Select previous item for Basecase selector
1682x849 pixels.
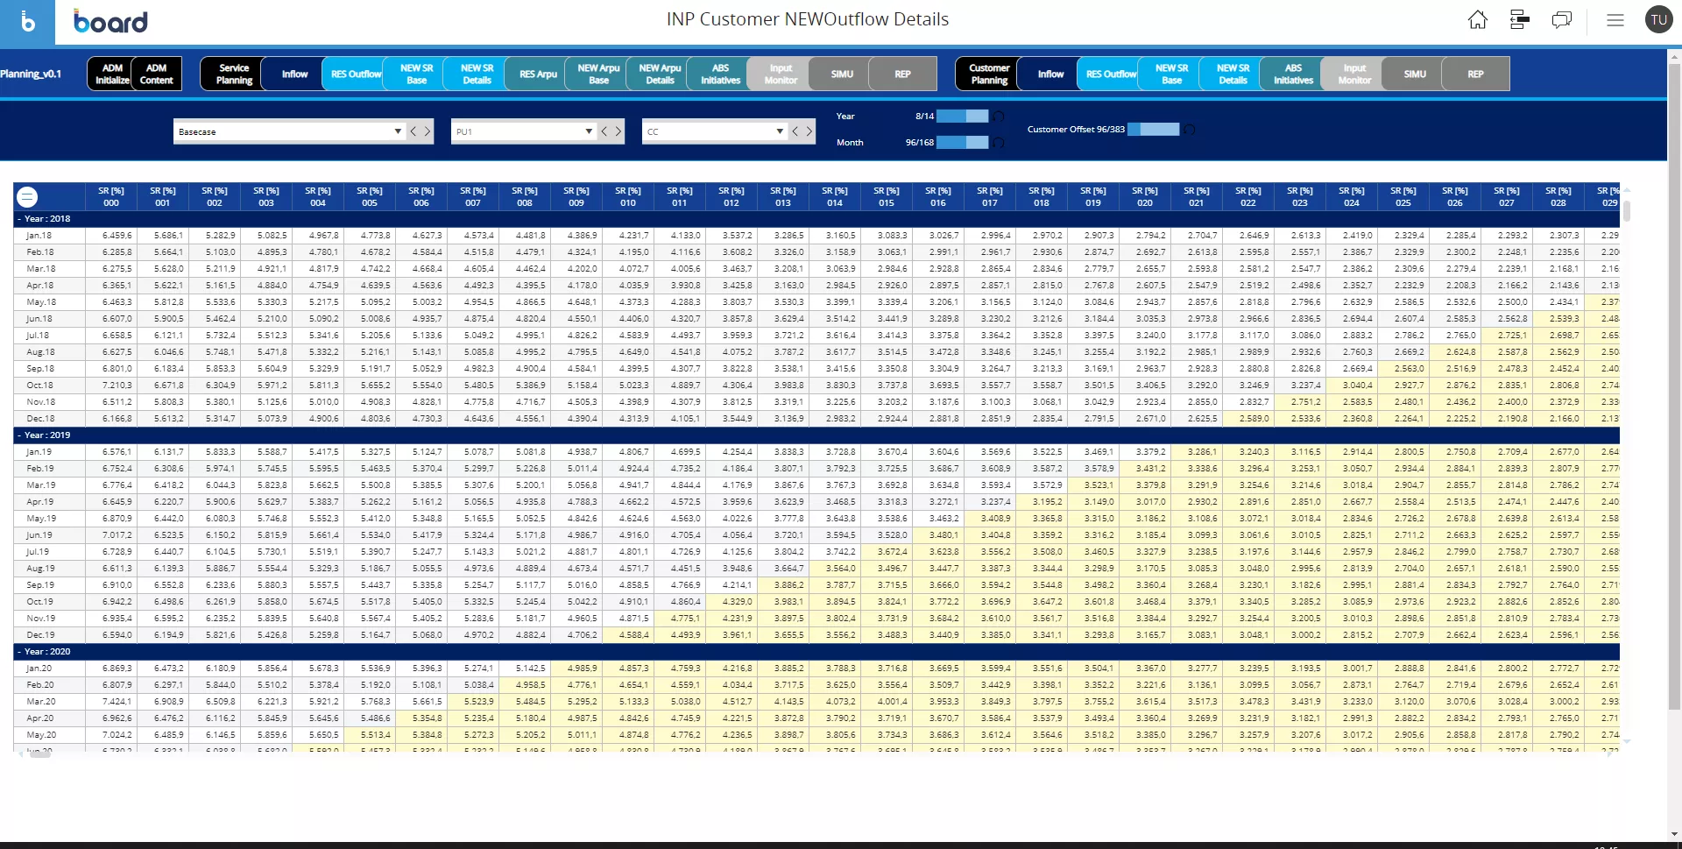coord(413,131)
